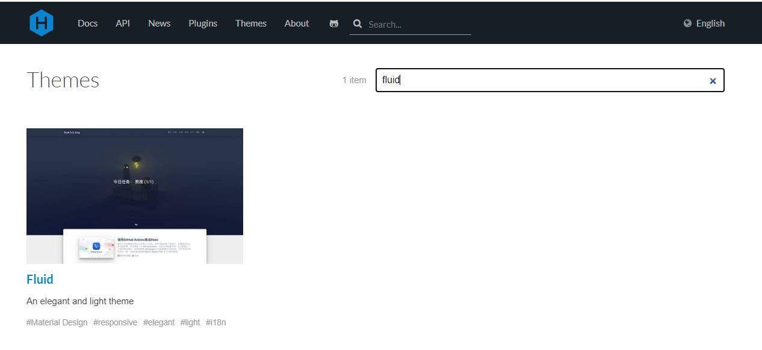Go to the News page
Viewport: 762px width, 350px height.
coord(160,23)
